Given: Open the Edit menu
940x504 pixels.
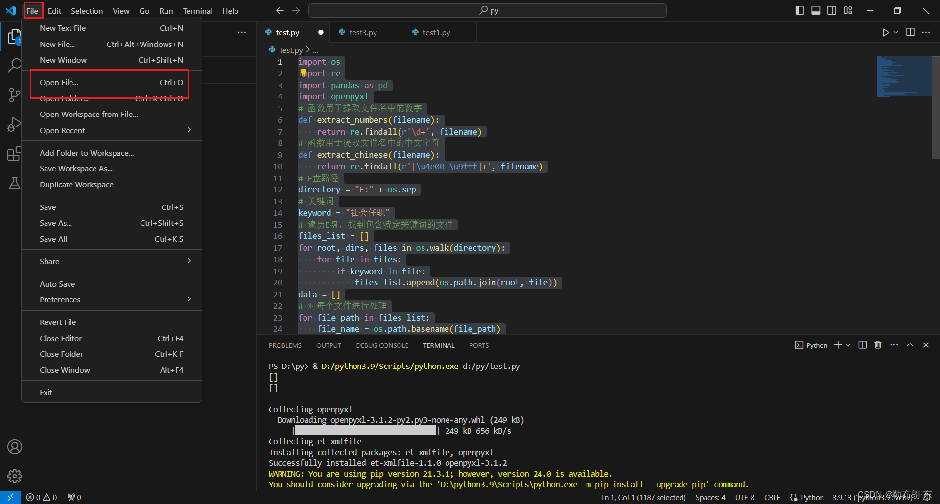Looking at the screenshot, I should tap(54, 10).
